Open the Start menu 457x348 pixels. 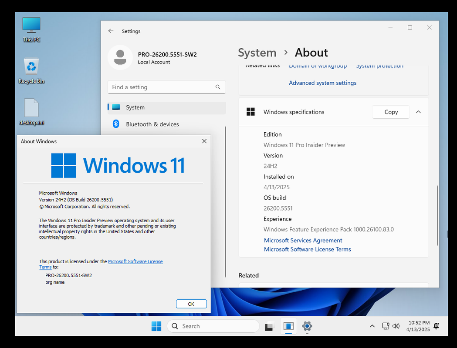pos(156,326)
